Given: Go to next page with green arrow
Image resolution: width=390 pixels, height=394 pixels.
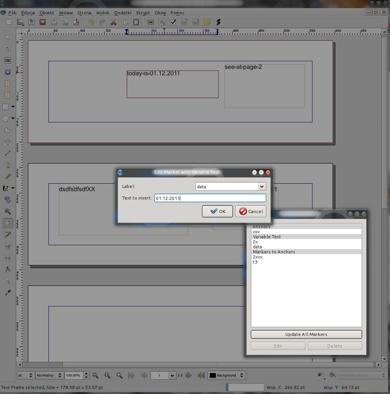Looking at the screenshot, I should coord(189,375).
